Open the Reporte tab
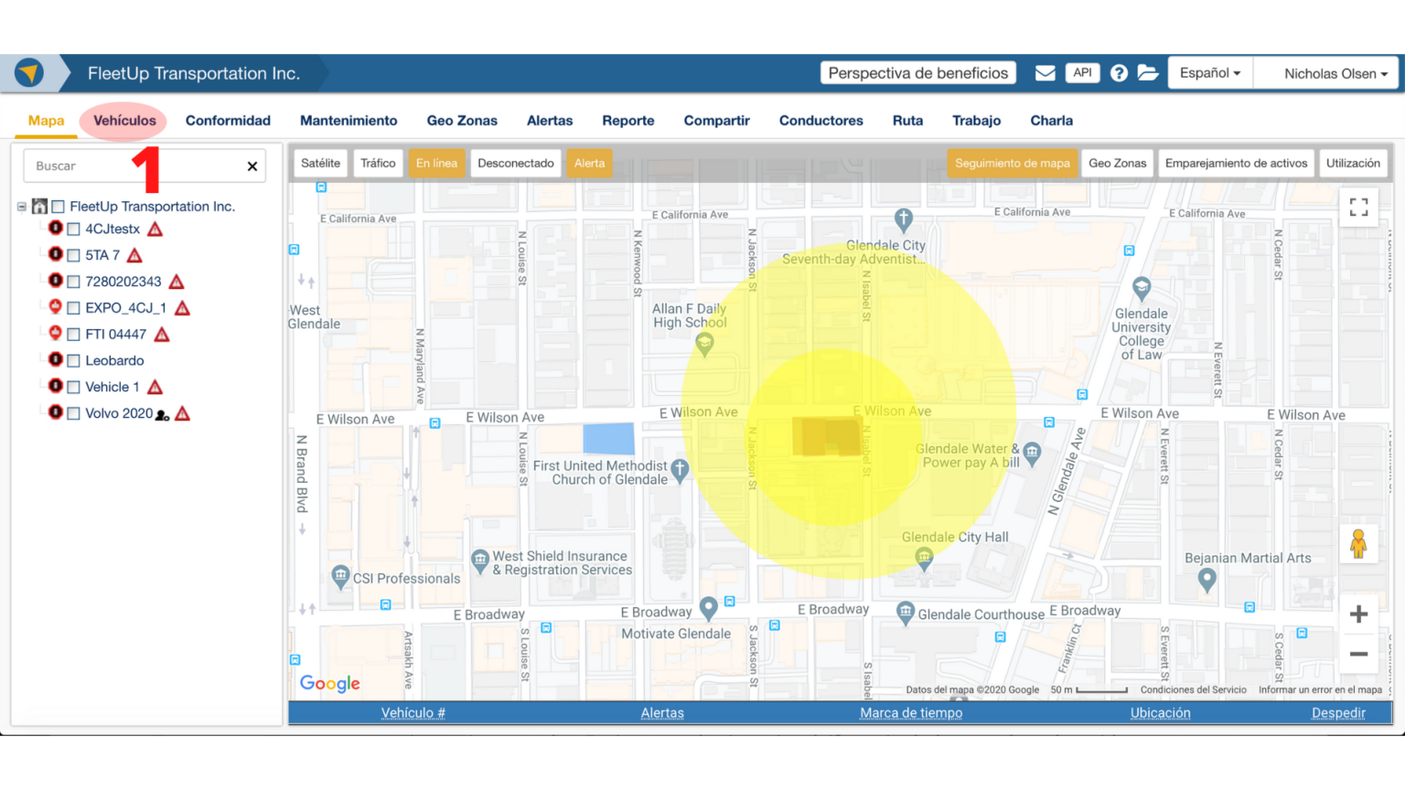Viewport: 1405px width, 790px height. pos(628,121)
